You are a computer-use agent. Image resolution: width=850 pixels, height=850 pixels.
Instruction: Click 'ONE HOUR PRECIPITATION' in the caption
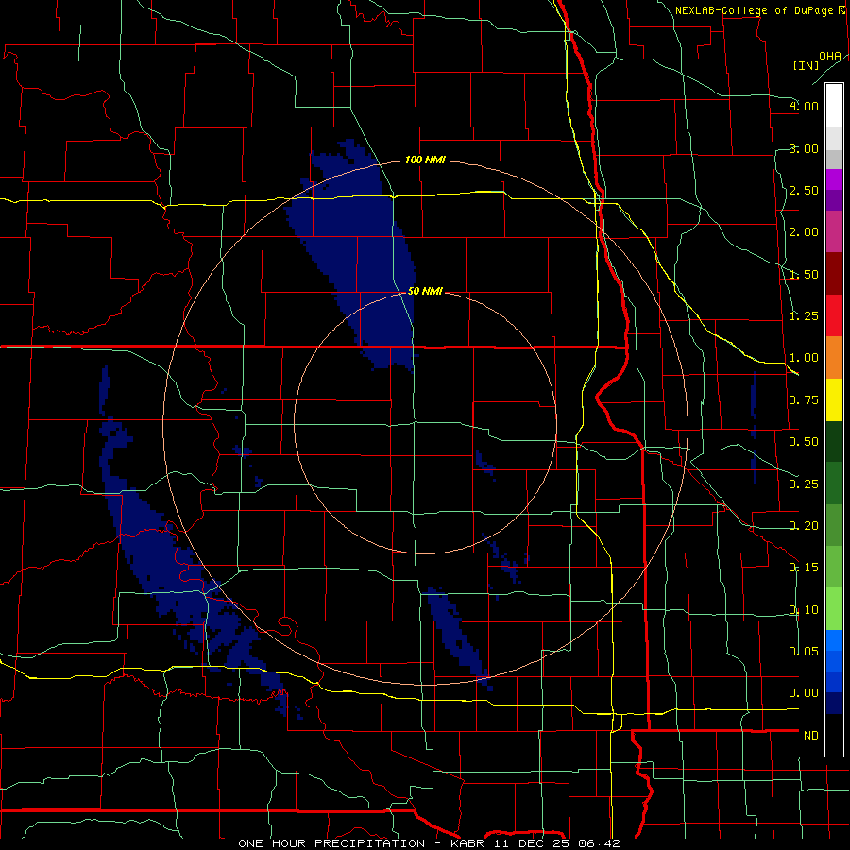pos(331,843)
